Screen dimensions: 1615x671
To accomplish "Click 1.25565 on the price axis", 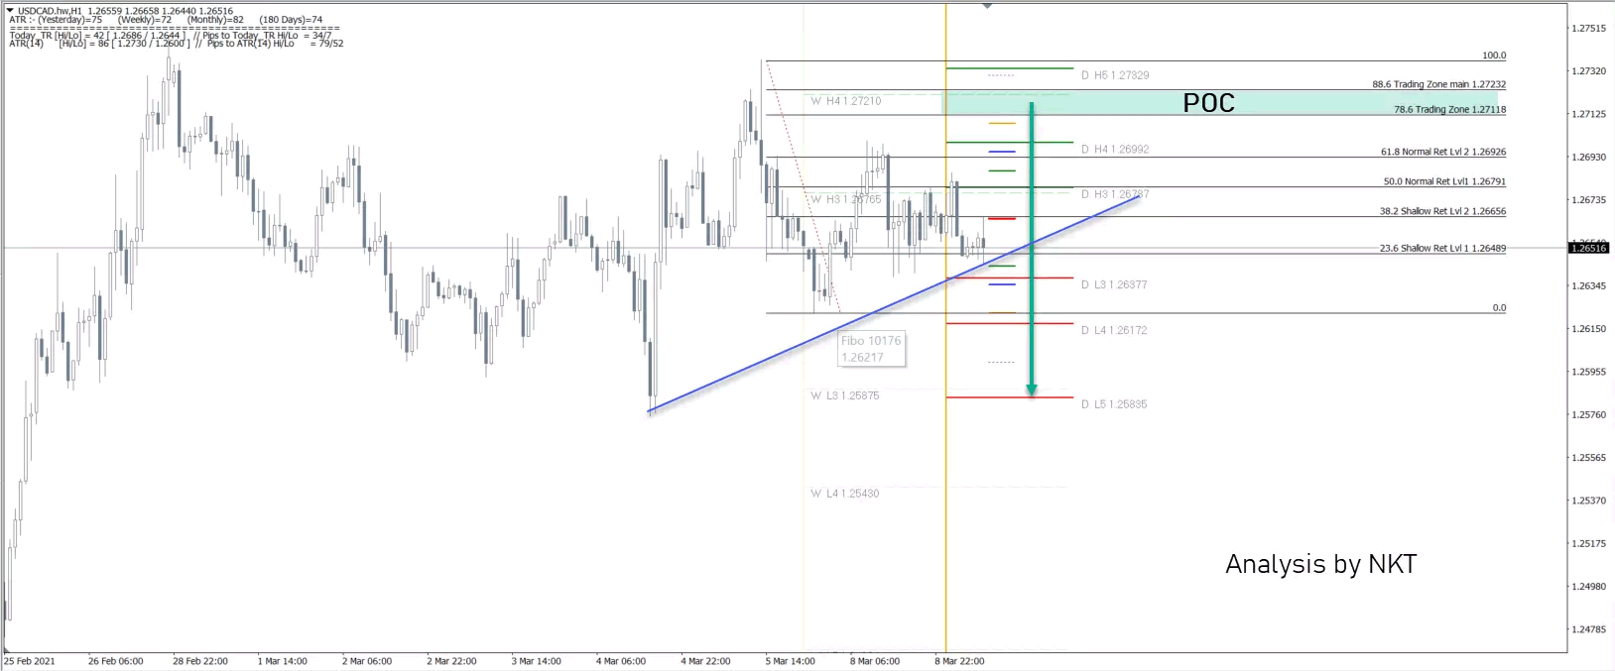I will 1588,458.
